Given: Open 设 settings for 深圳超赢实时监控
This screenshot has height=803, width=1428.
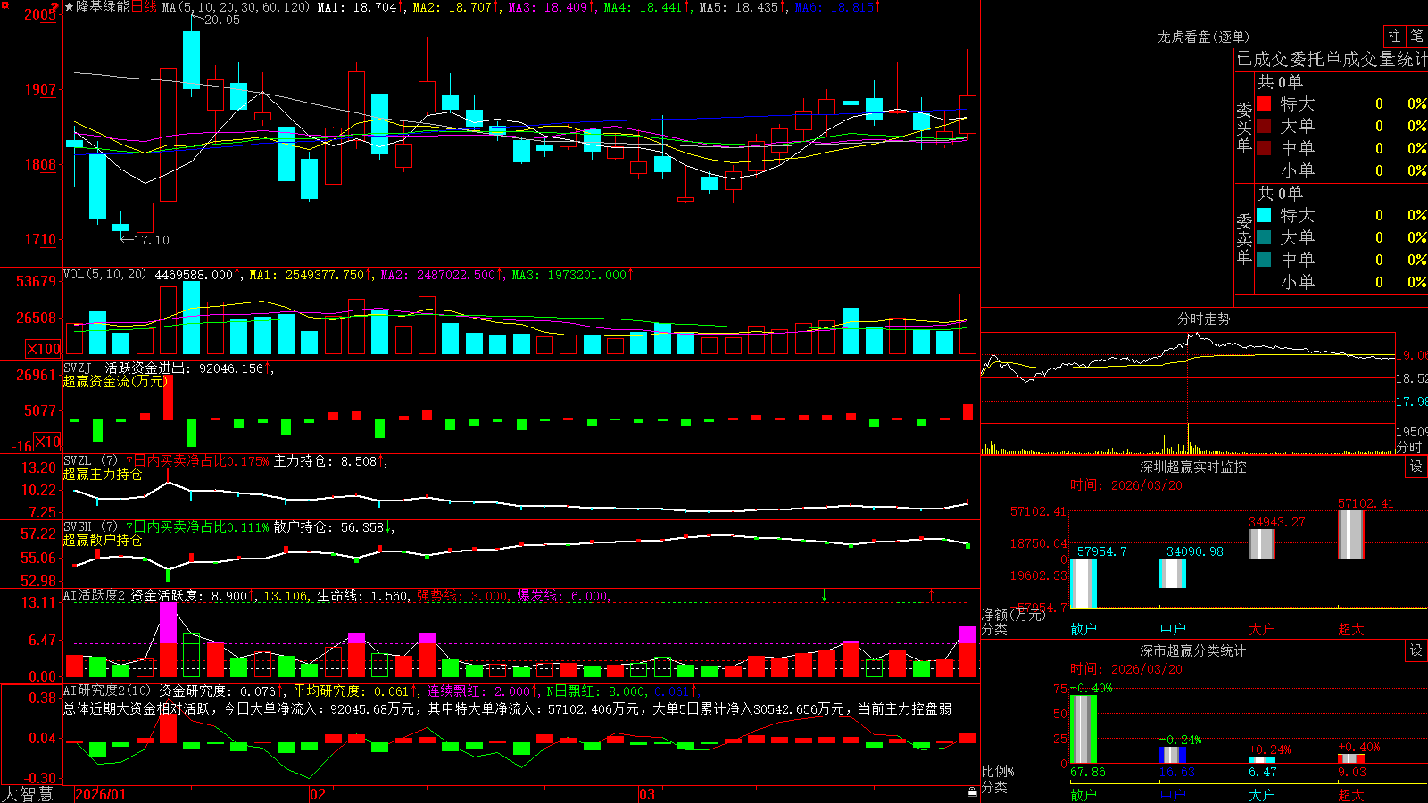Looking at the screenshot, I should pos(1416,467).
